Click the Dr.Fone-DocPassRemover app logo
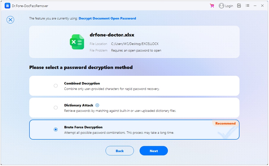269x166 pixels. point(7,6)
